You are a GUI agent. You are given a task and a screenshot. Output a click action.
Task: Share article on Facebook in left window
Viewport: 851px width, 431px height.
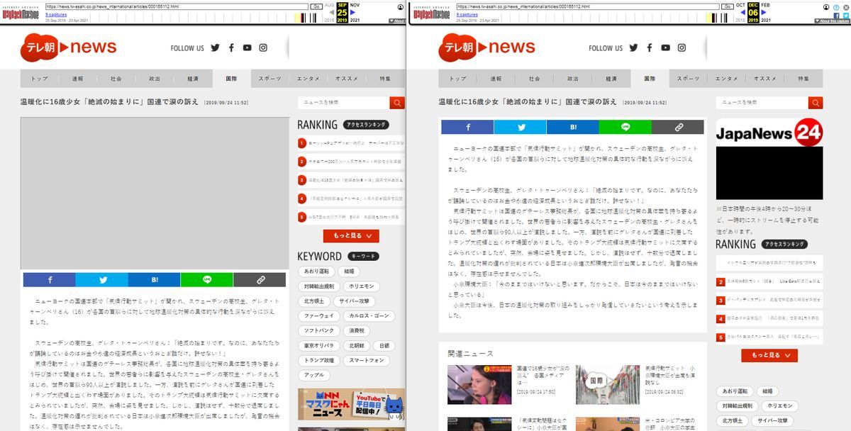(x=49, y=280)
